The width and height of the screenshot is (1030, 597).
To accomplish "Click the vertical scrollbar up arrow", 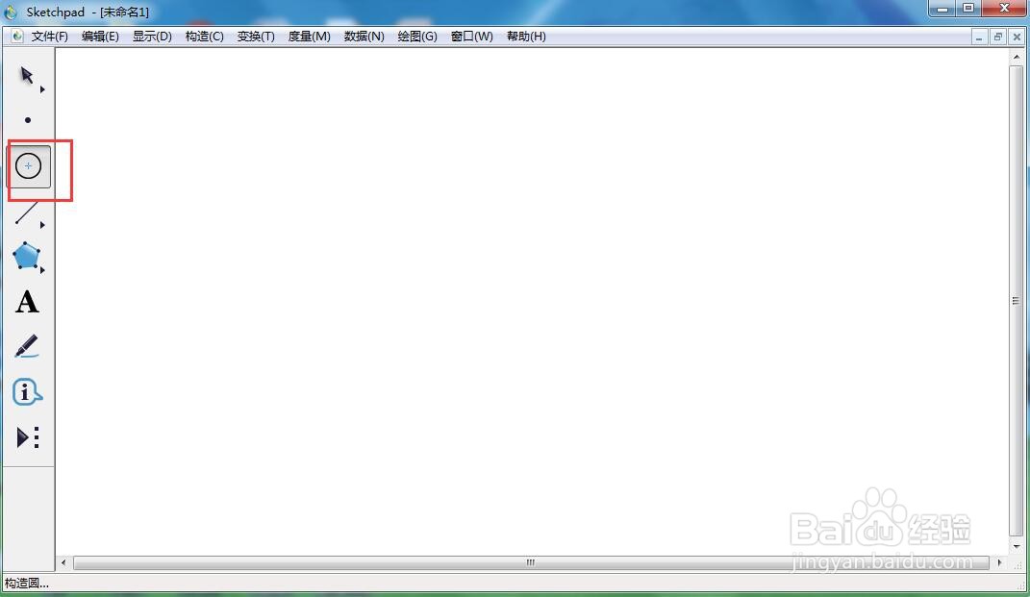I will 1017,57.
